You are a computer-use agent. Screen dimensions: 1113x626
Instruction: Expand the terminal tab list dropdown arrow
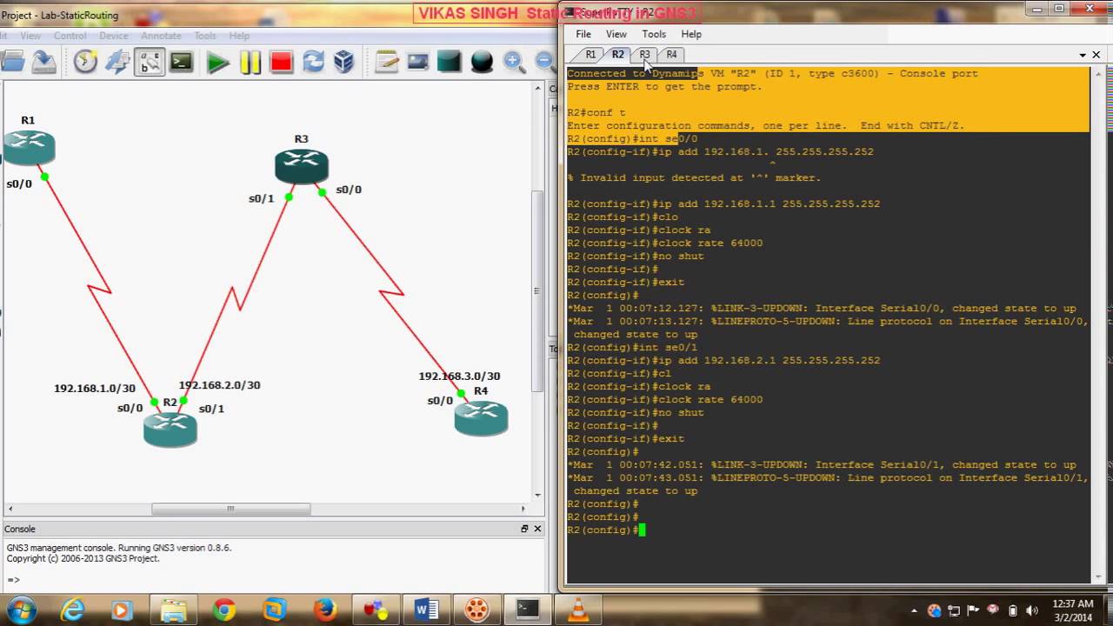point(1083,55)
